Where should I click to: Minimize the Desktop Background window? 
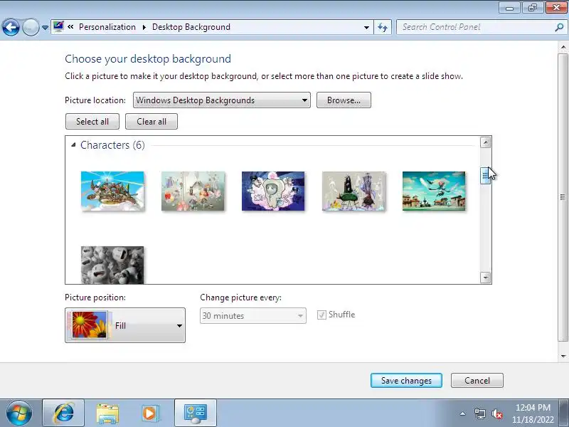point(510,7)
